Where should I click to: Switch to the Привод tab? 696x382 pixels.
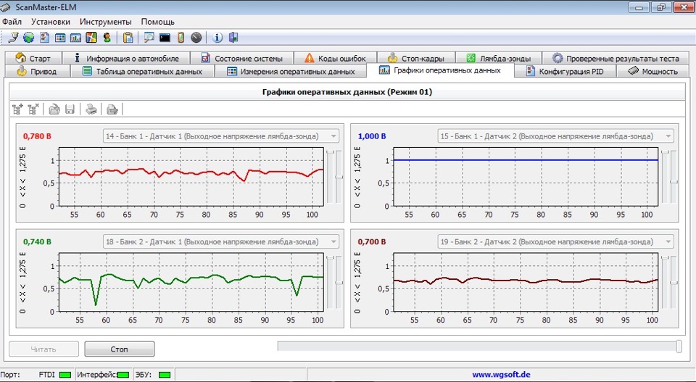(36, 71)
